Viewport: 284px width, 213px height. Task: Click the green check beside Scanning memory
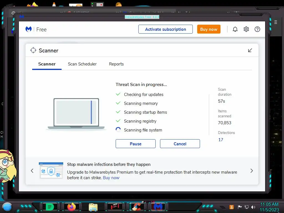click(x=118, y=103)
